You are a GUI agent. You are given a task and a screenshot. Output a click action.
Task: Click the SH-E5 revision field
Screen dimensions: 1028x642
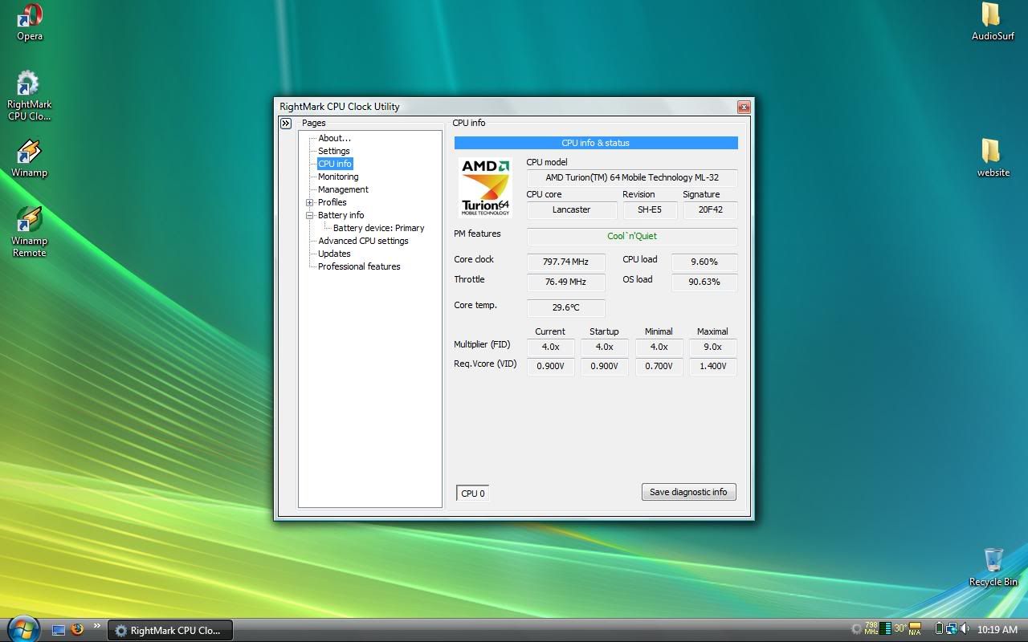651,209
